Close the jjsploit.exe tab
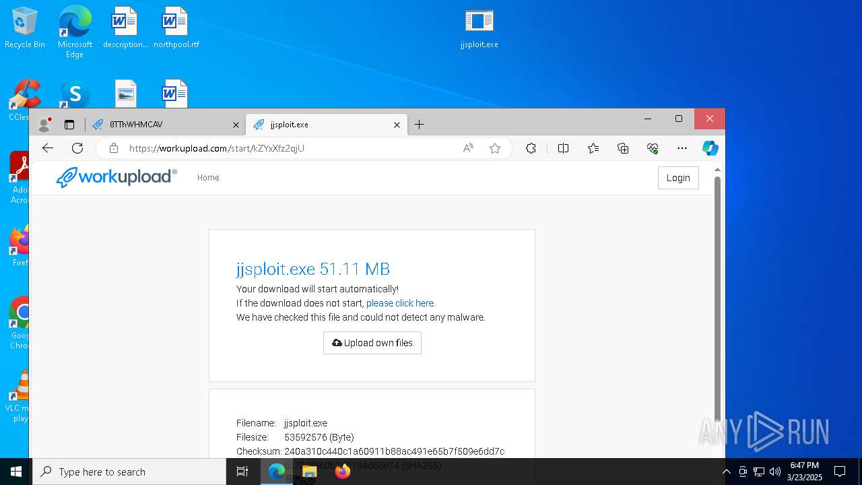Image resolution: width=862 pixels, height=485 pixels. point(397,125)
